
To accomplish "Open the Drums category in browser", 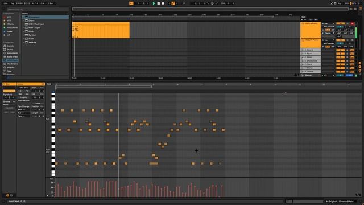I will click(10, 50).
